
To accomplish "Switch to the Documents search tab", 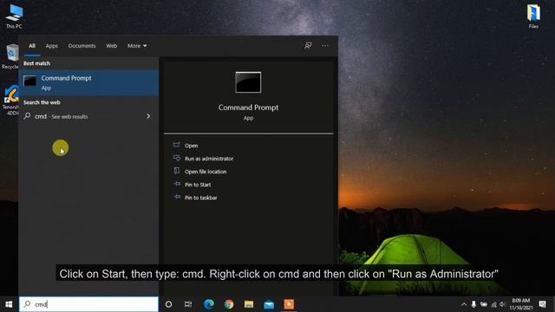I will coord(82,46).
